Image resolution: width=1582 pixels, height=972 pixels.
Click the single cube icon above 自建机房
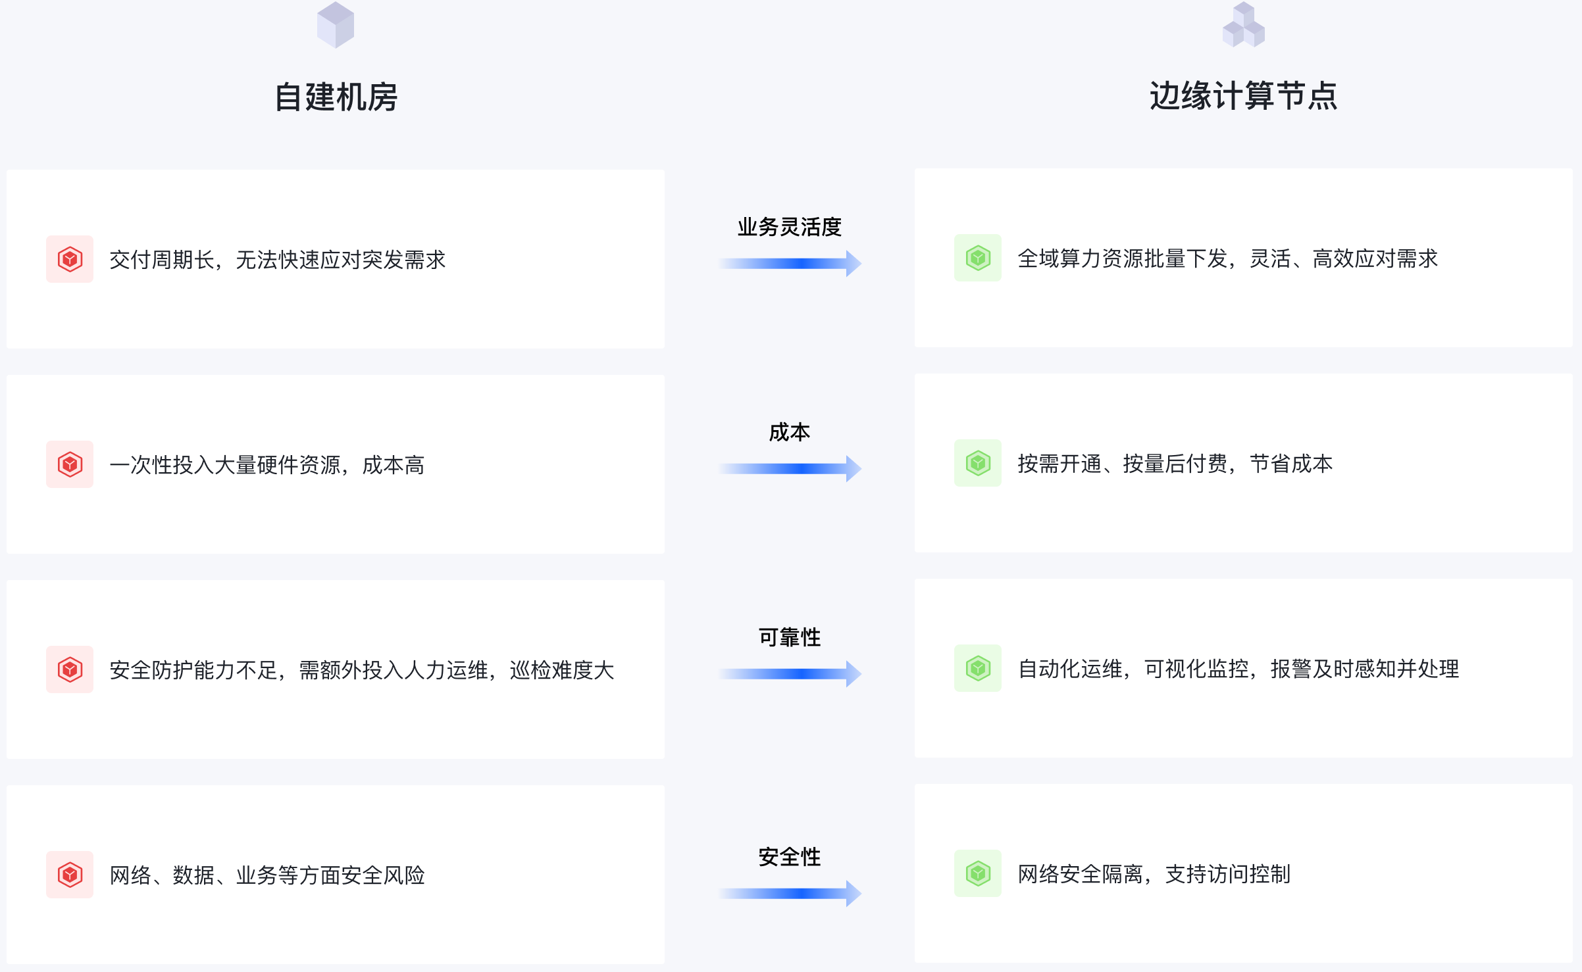[336, 25]
